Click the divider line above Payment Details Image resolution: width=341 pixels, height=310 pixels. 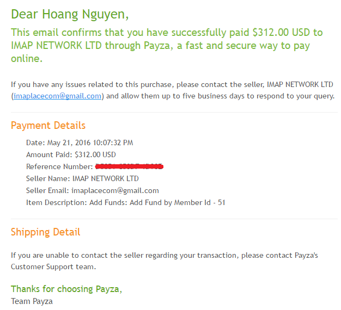(174, 113)
